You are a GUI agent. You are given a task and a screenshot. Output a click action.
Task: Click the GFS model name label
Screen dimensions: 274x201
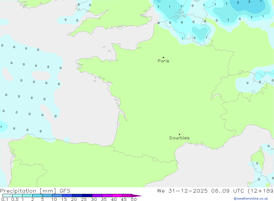coord(65,191)
